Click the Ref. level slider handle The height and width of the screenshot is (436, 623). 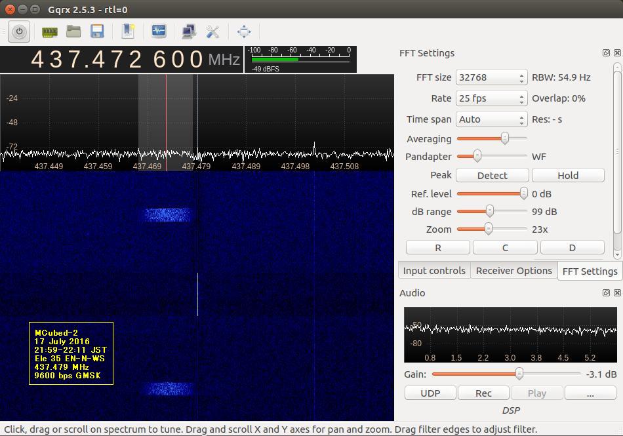coord(524,193)
